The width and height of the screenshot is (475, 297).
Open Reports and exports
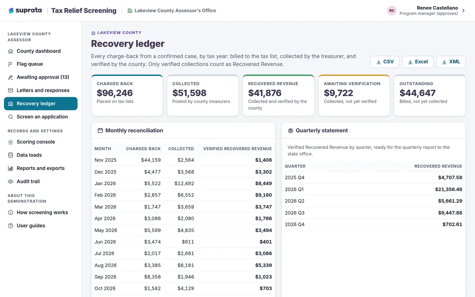[41, 168]
